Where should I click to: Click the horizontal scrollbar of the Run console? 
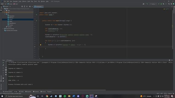[x=57, y=90]
